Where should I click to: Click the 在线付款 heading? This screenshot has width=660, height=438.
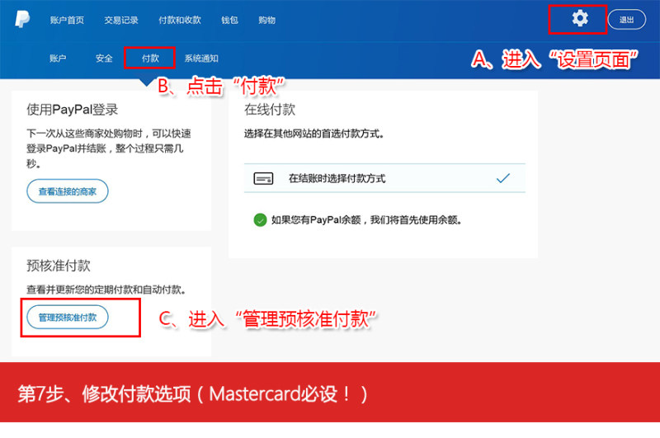pyautogui.click(x=270, y=110)
